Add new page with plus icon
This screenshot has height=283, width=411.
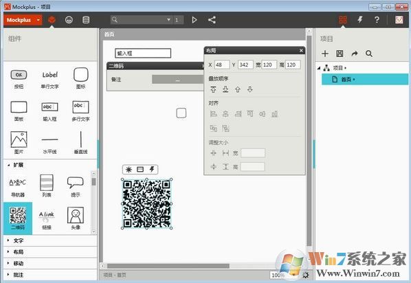tap(325, 54)
